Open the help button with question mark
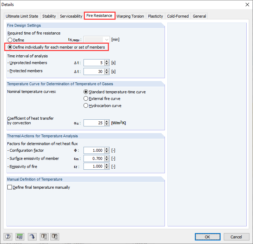The image size is (253, 244). point(8,237)
